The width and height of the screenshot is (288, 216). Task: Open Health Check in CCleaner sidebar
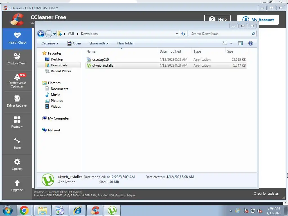point(17,39)
